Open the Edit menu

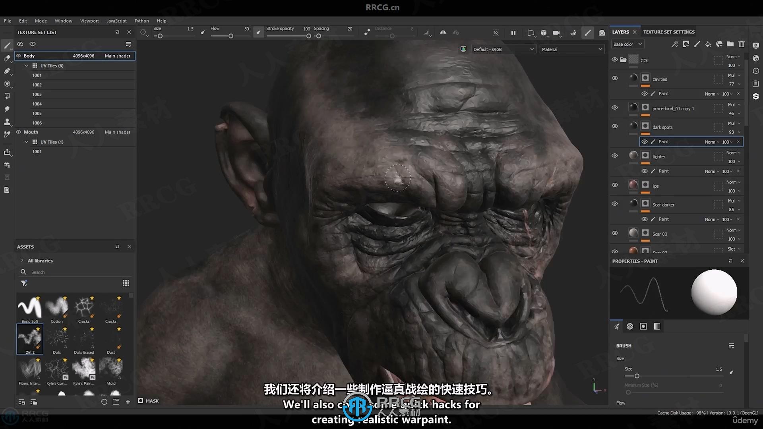23,21
